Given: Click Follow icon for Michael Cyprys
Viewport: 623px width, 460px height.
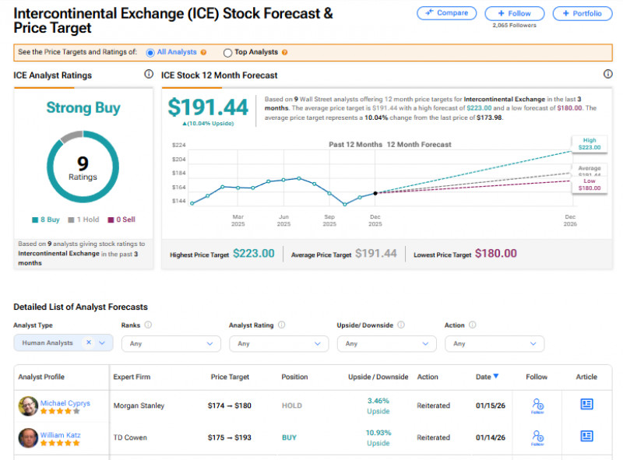Looking at the screenshot, I should (x=537, y=405).
